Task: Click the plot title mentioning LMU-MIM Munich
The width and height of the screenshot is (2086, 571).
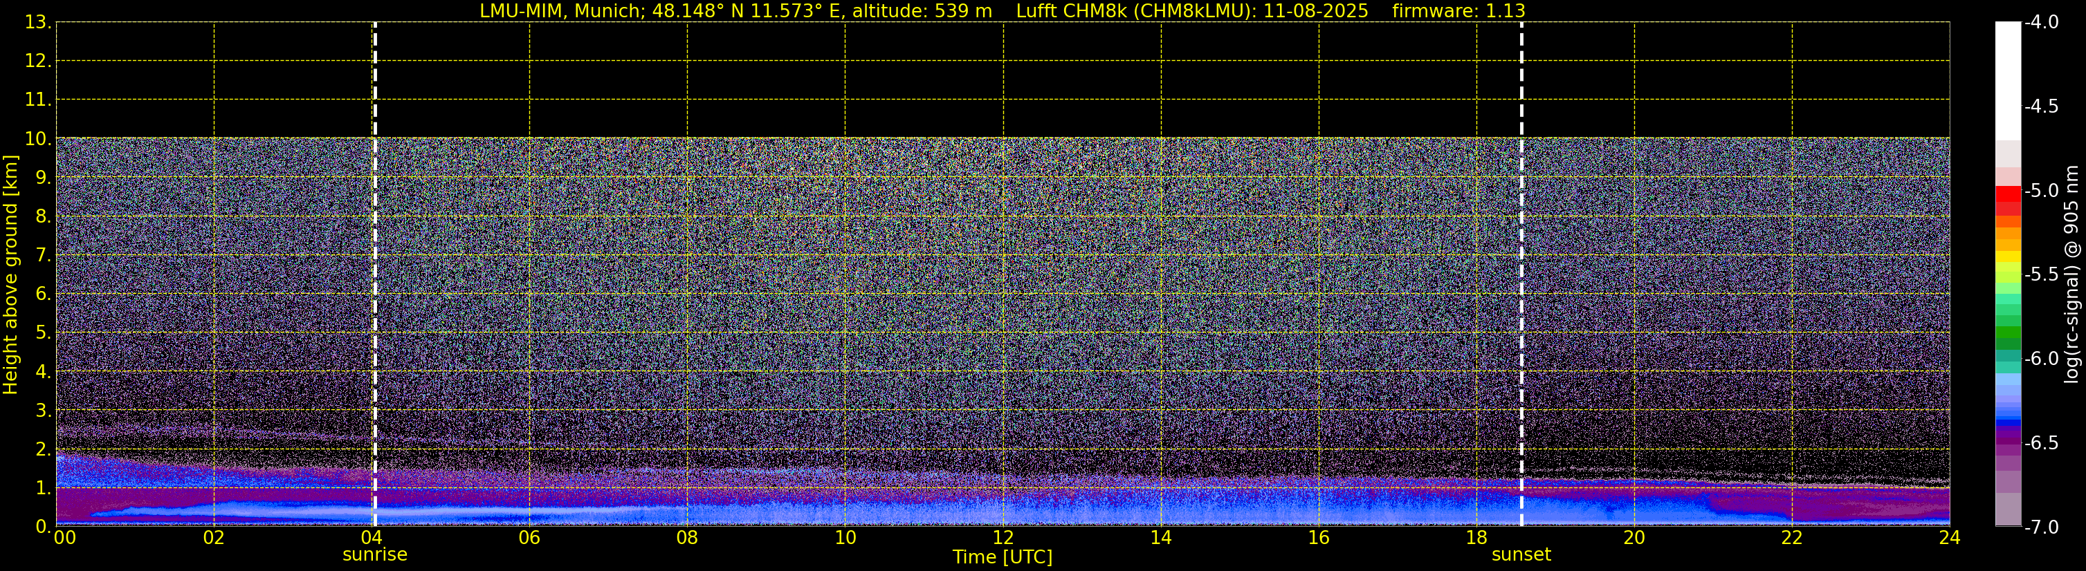Action: point(1003,10)
